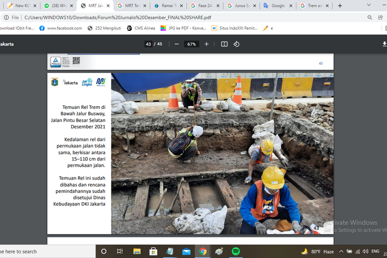The image size is (387, 258).
Task: Close the active MRT Jak tab
Action: click(x=108, y=6)
